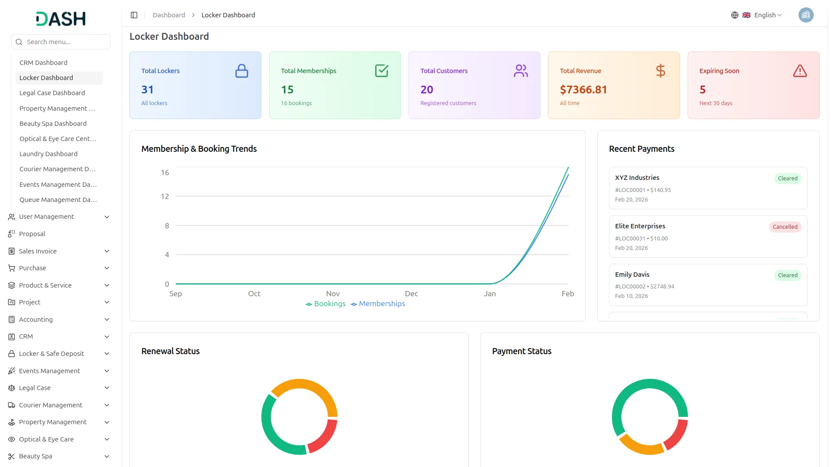Click the globe language icon in header
The width and height of the screenshot is (831, 467).
734,15
